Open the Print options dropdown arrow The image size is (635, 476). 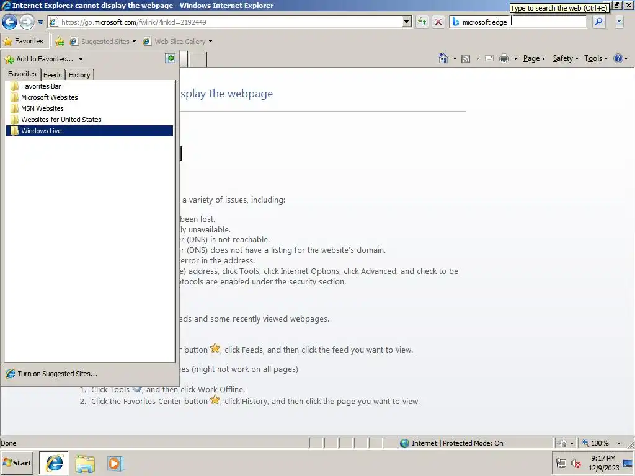(x=515, y=59)
